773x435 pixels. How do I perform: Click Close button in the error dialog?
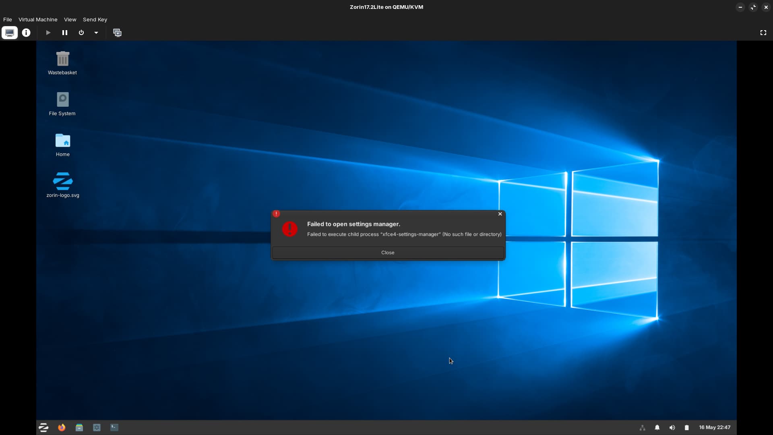tap(388, 253)
